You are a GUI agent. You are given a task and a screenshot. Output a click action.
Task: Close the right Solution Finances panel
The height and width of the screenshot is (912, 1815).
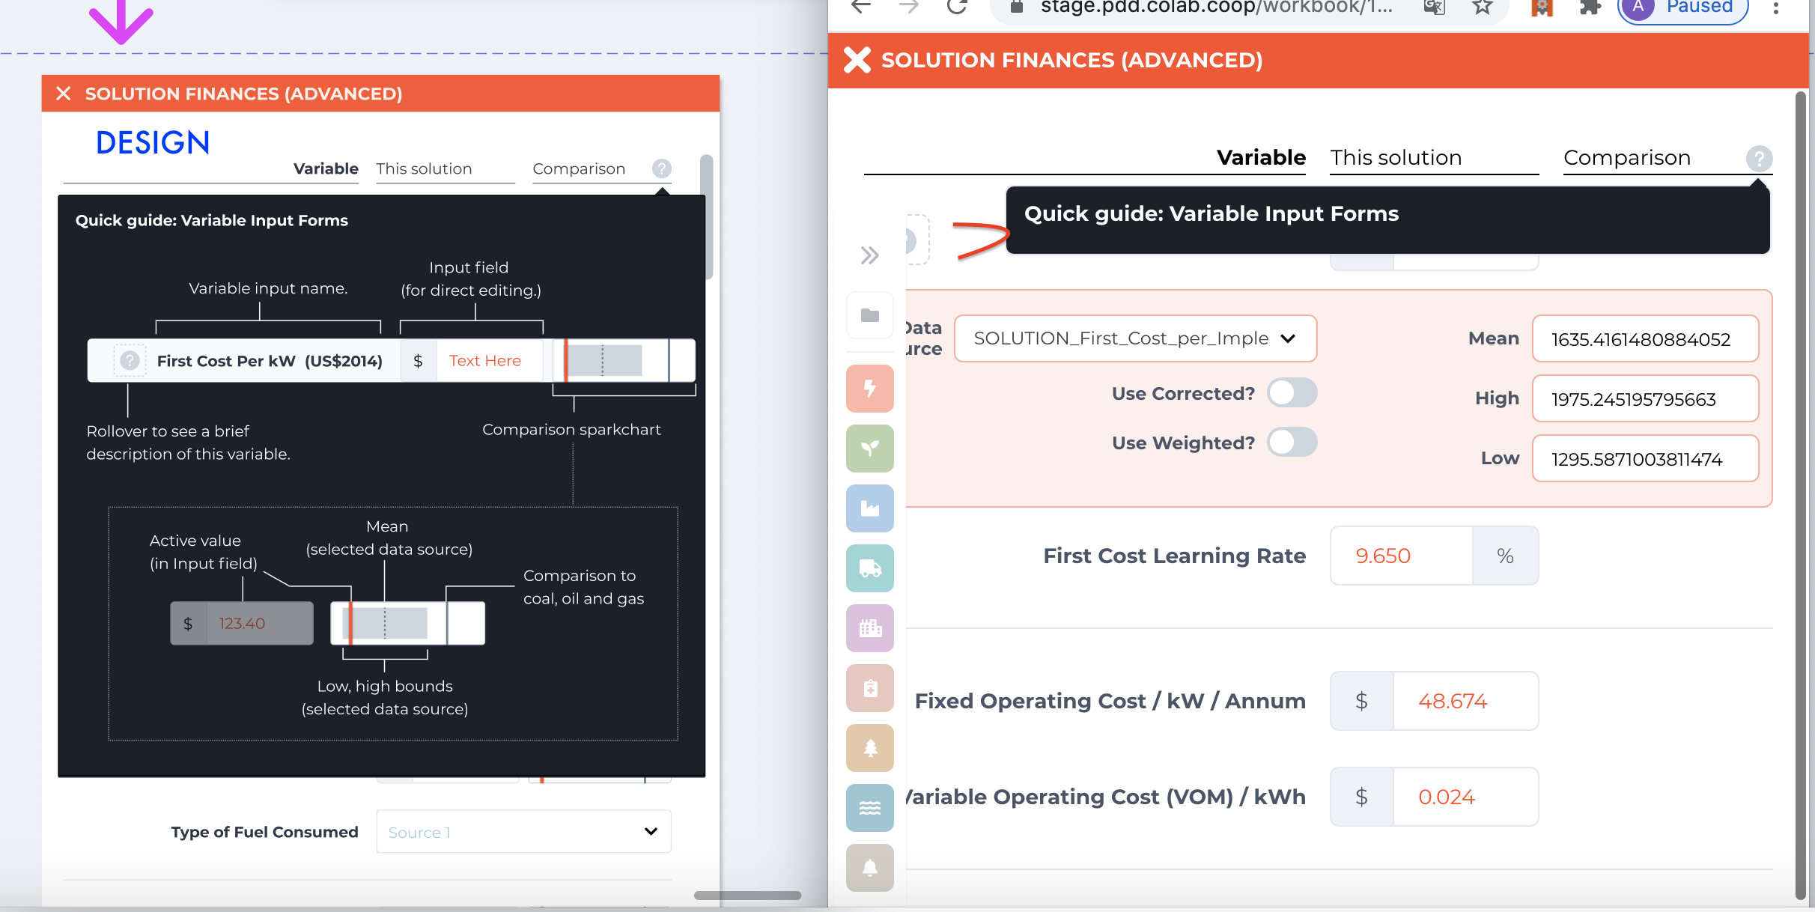pos(857,60)
